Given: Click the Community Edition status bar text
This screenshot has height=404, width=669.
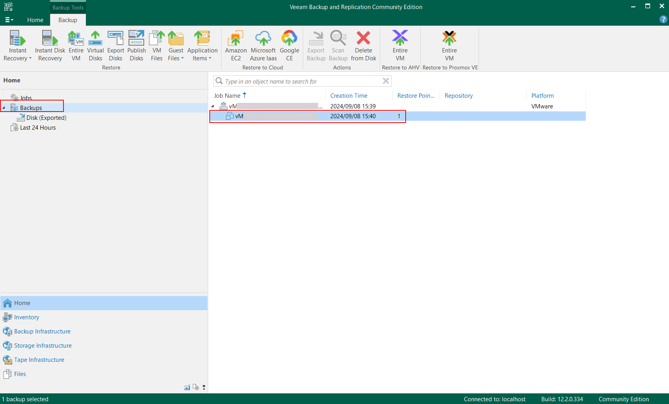Looking at the screenshot, I should pyautogui.click(x=624, y=399).
